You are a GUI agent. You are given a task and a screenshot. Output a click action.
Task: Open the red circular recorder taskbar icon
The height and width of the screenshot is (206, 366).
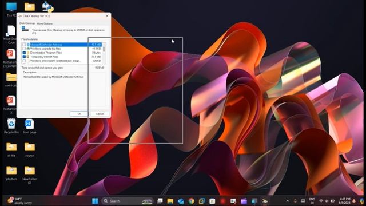coord(222,201)
